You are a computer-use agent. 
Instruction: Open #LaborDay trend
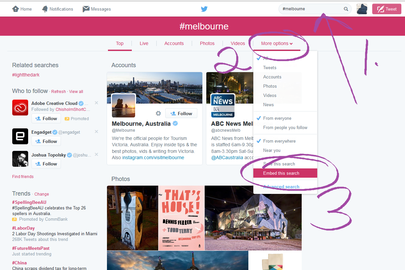[x=24, y=228]
